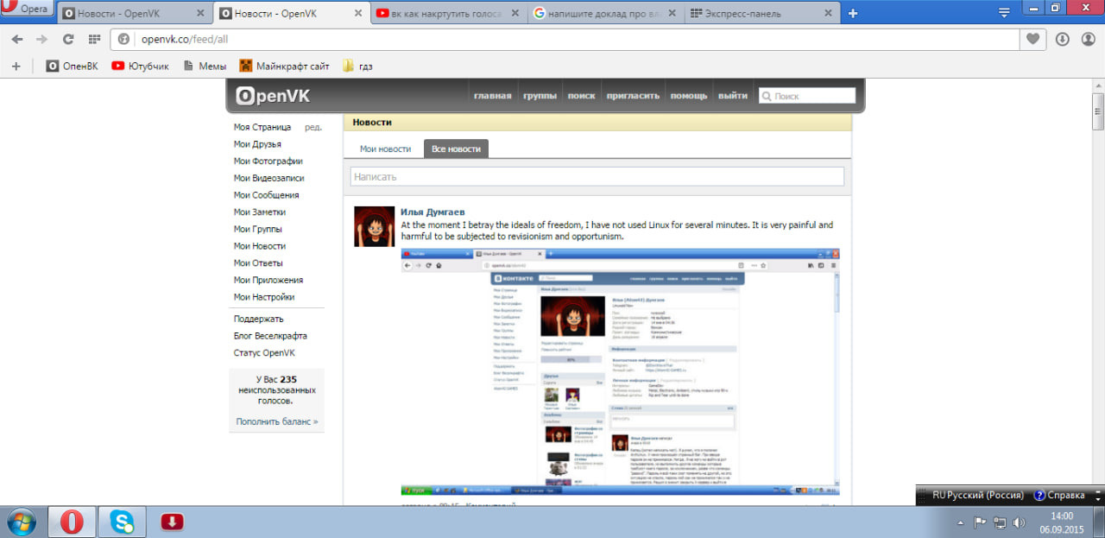Open the downloads icon in the toolbar

click(x=1063, y=40)
